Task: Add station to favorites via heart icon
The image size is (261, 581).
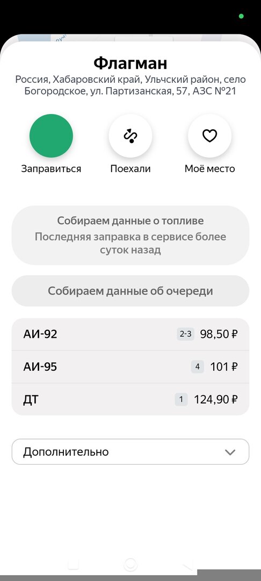Action: (209, 136)
